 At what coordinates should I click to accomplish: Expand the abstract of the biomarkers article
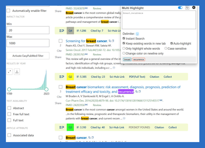[124, 118]
